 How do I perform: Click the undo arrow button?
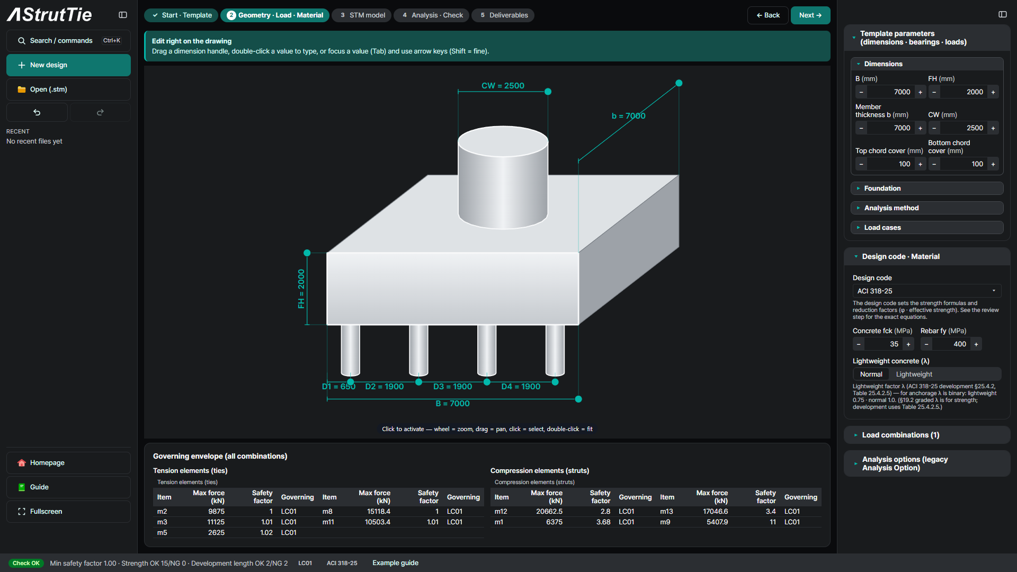point(37,112)
